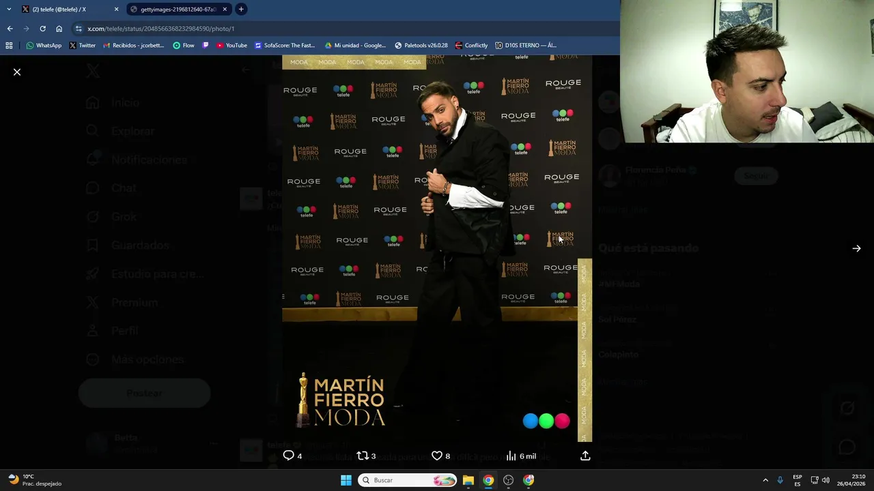874x491 pixels.
Task: Open the browser home page
Action: pos(59,29)
